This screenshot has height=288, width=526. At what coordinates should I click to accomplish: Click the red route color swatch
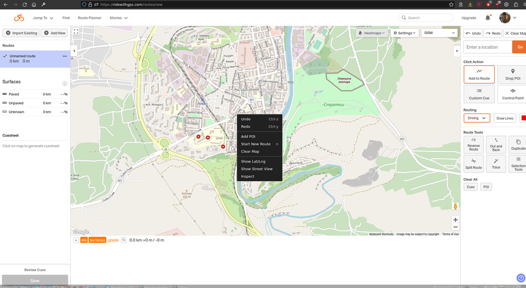coord(523,118)
